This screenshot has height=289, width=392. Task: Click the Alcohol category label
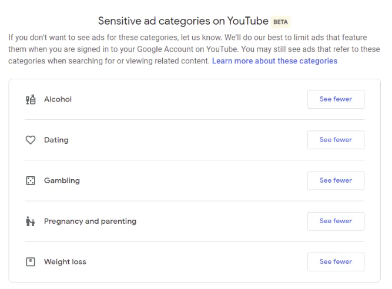pos(58,99)
